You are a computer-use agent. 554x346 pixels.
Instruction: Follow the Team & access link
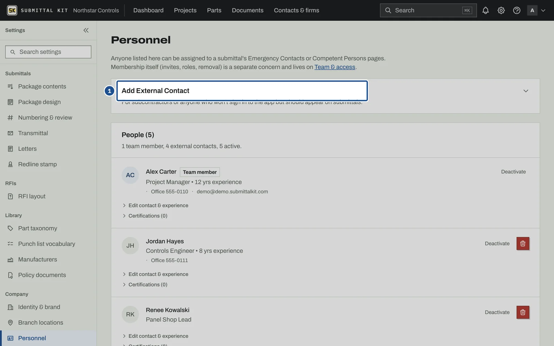click(335, 67)
